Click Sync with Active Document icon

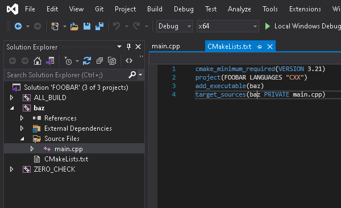pos(87,61)
